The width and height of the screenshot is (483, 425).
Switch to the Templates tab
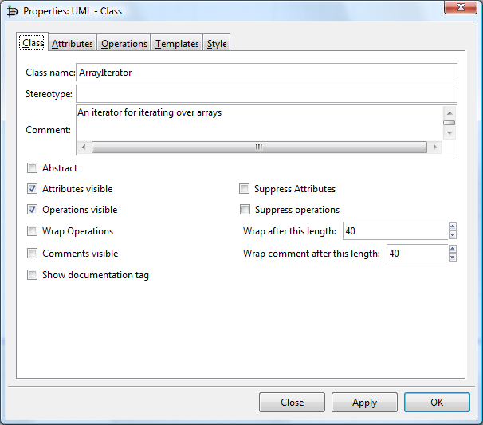177,43
